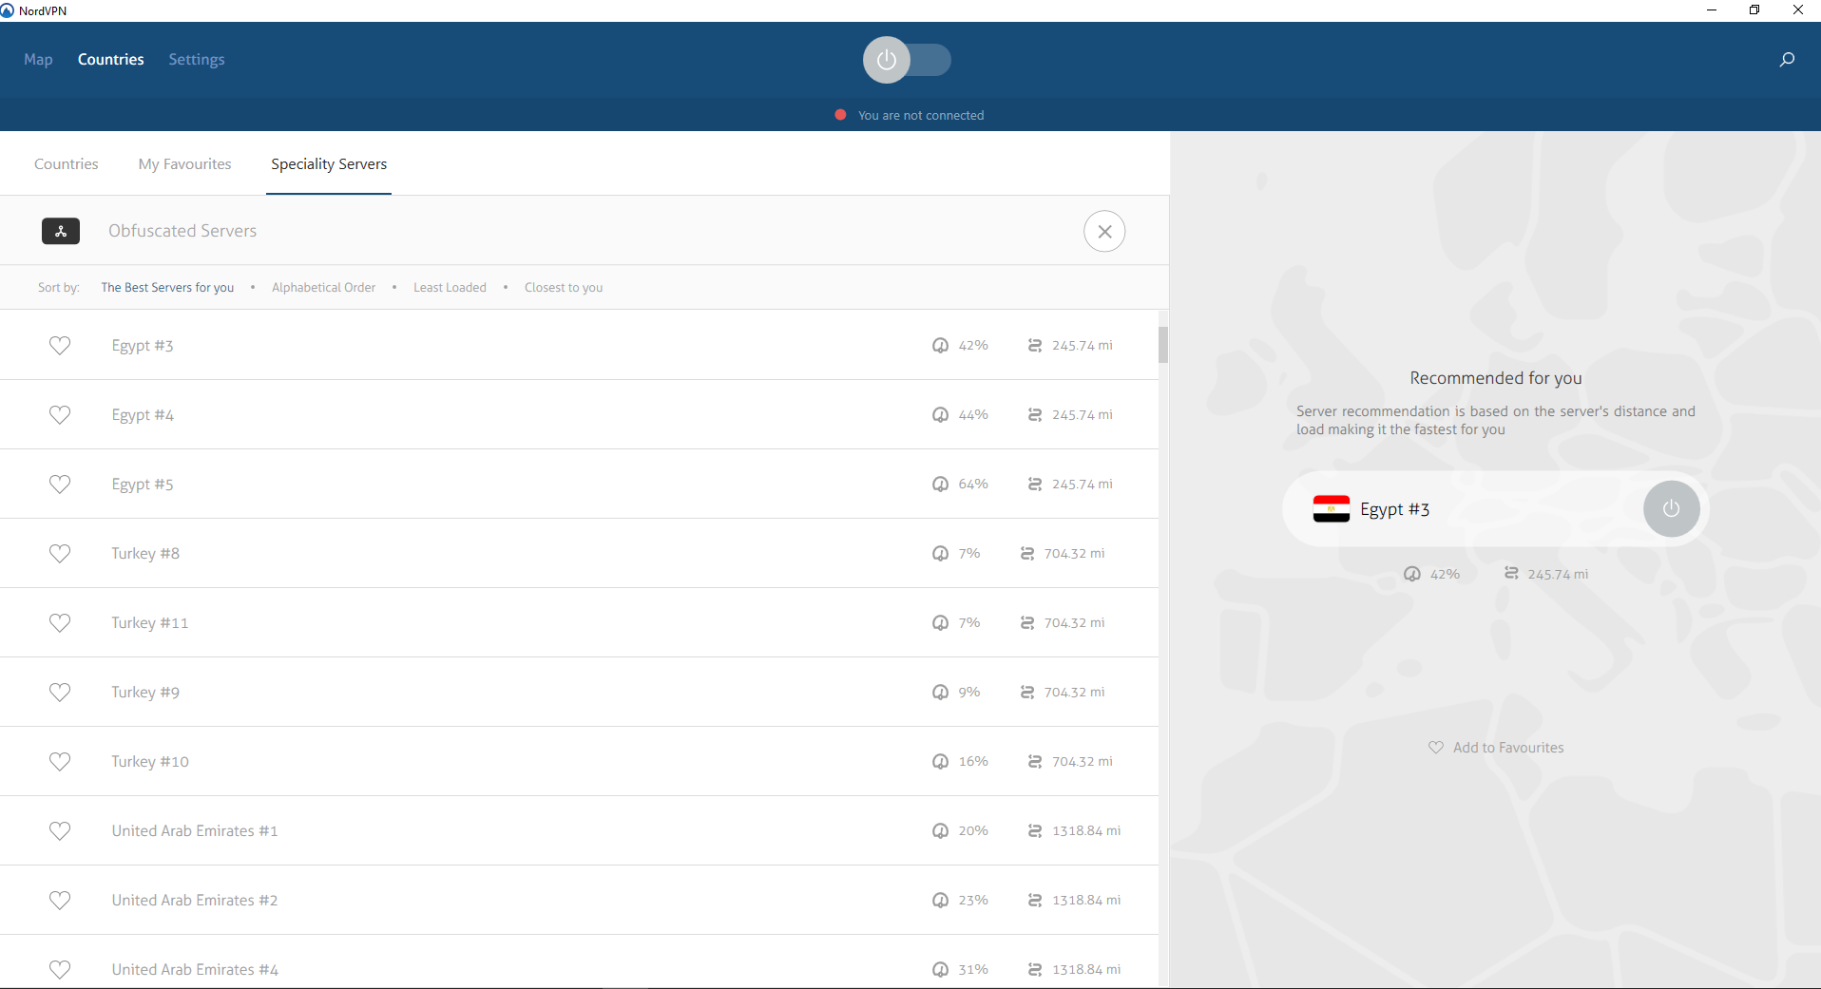Favourite the Egypt #4 server heart
This screenshot has height=989, width=1821.
[x=60, y=415]
